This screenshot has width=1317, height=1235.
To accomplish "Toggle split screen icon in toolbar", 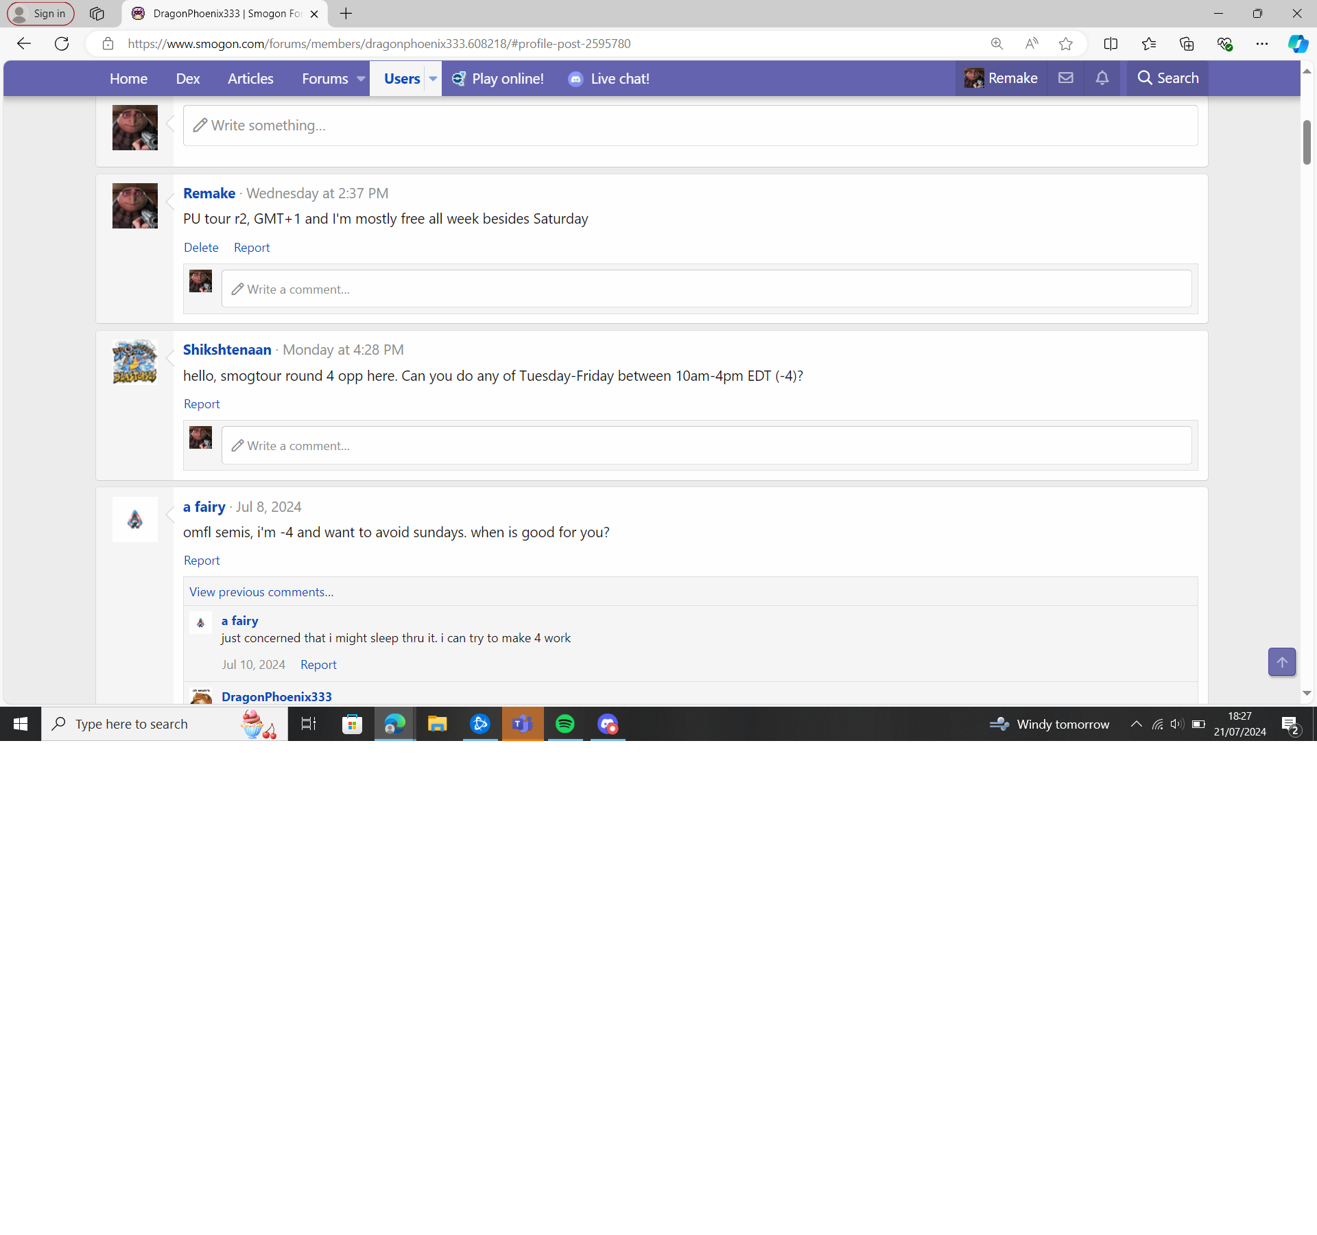I will (1111, 44).
